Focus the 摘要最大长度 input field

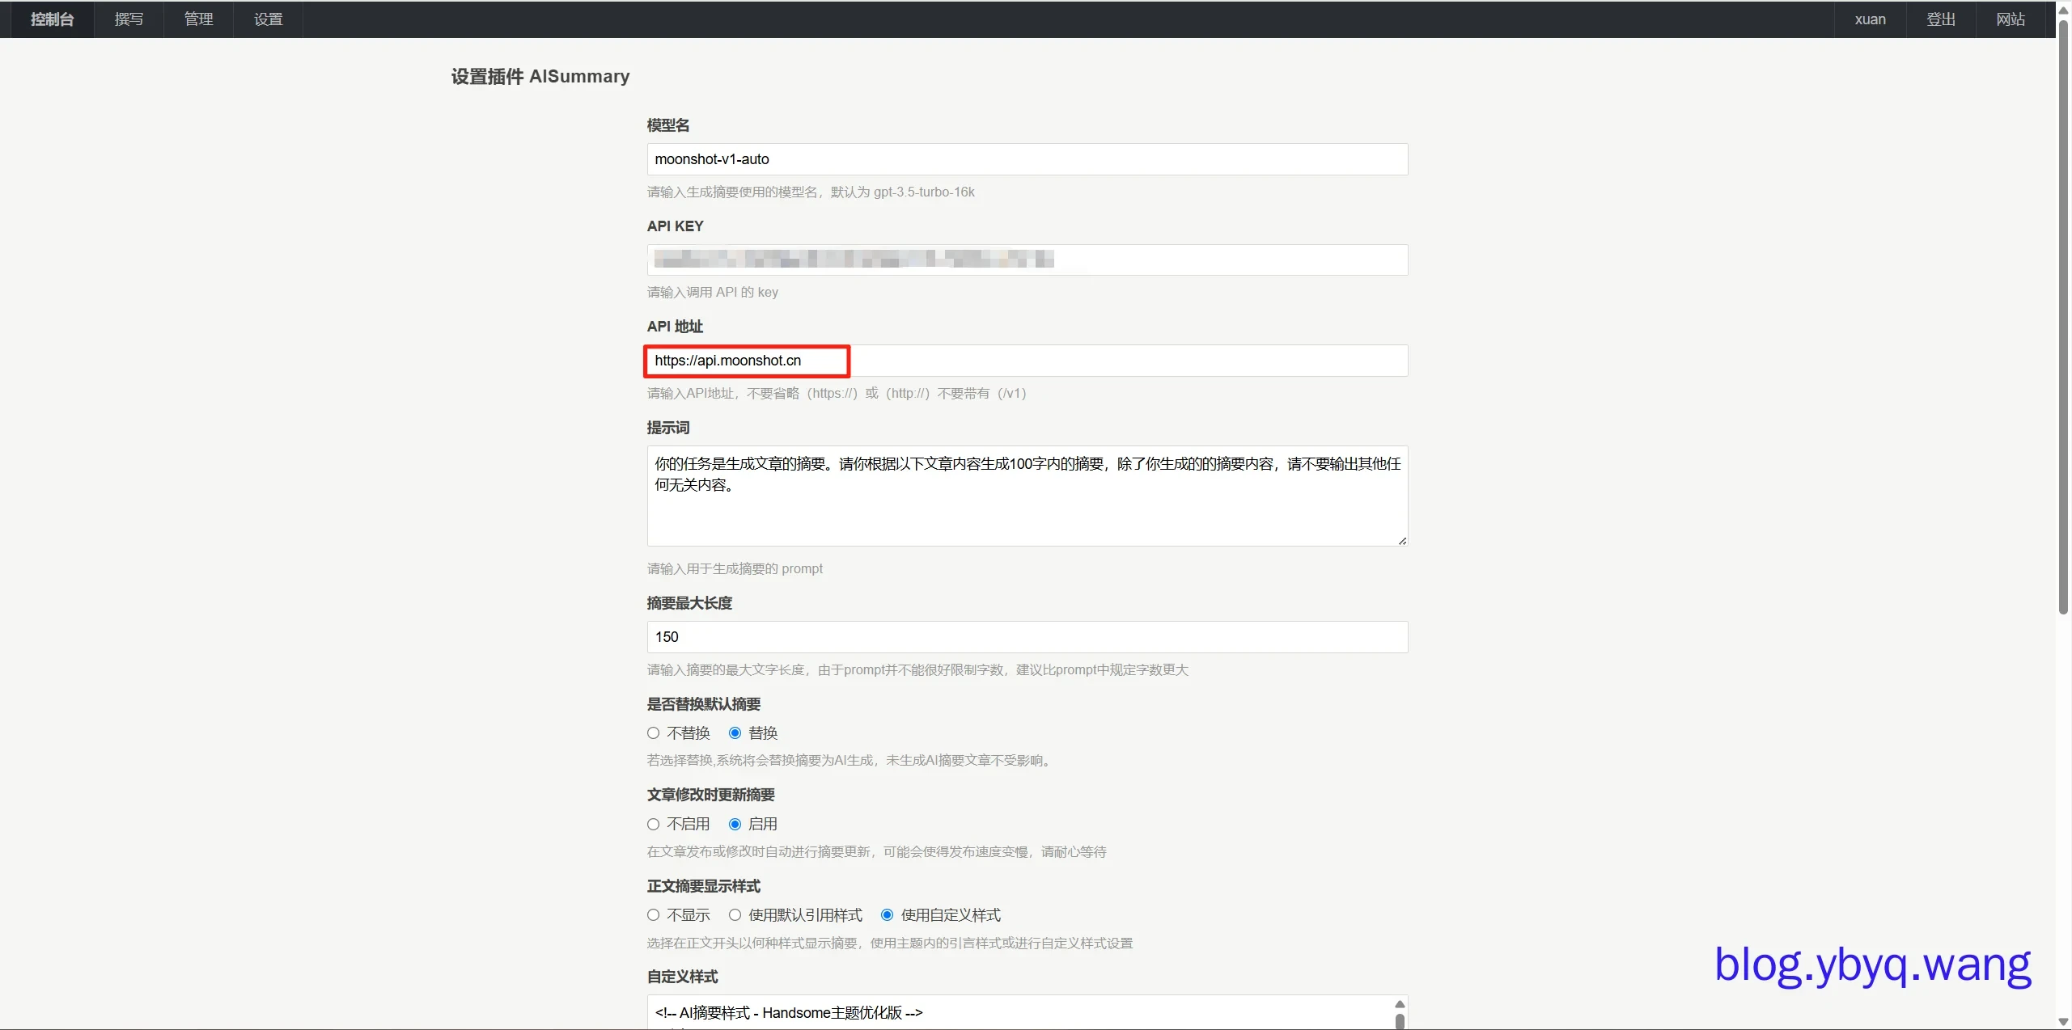1028,637
